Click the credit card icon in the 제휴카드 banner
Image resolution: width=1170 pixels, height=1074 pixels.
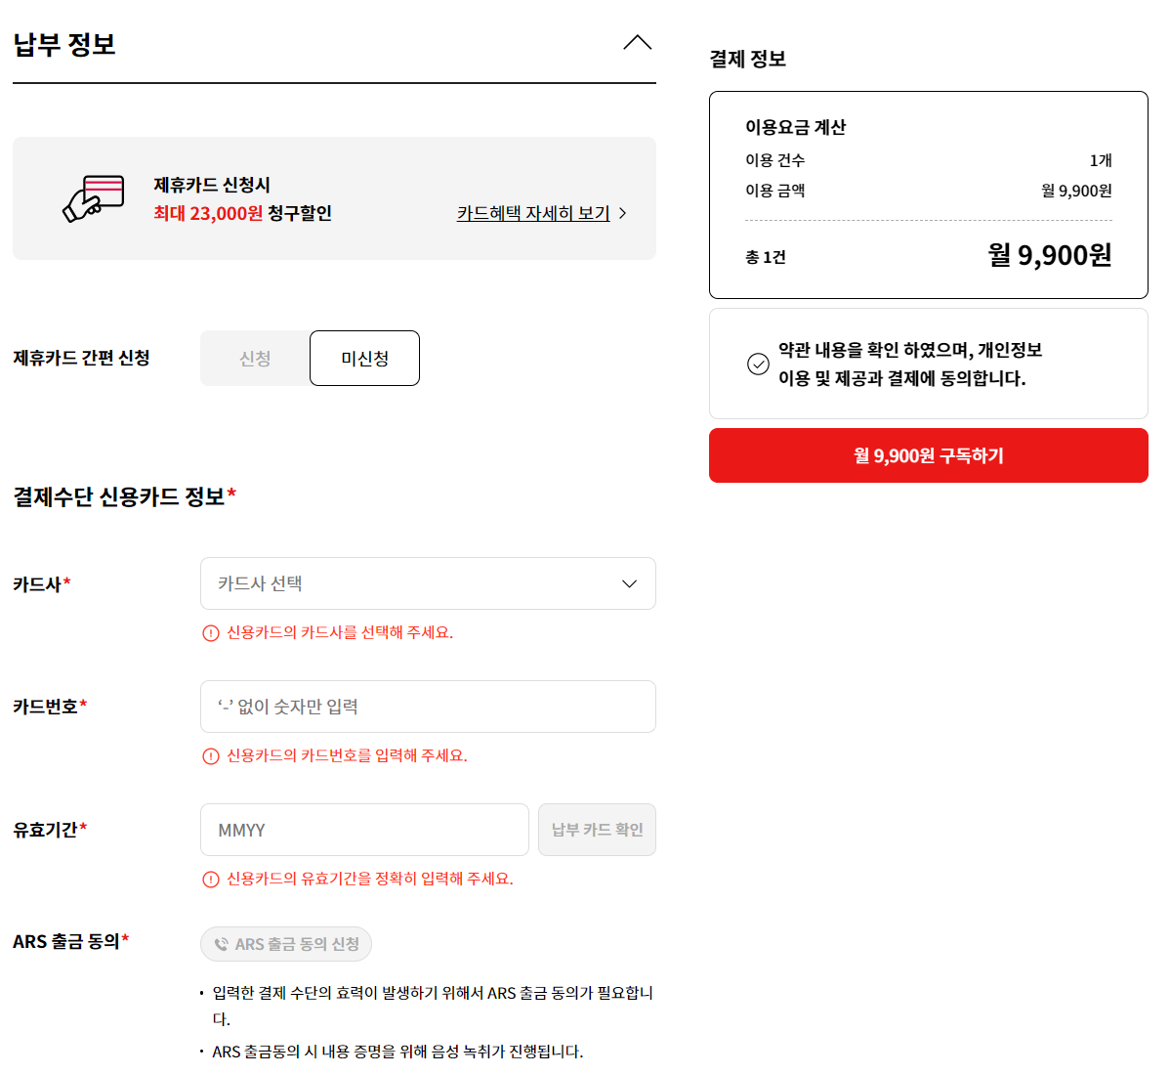95,197
